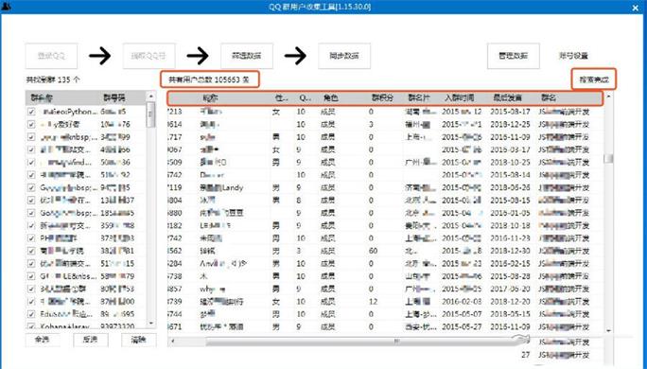The image size is (647, 369).
Task: Click the 群积分 cell showing 12
Action: click(x=373, y=302)
